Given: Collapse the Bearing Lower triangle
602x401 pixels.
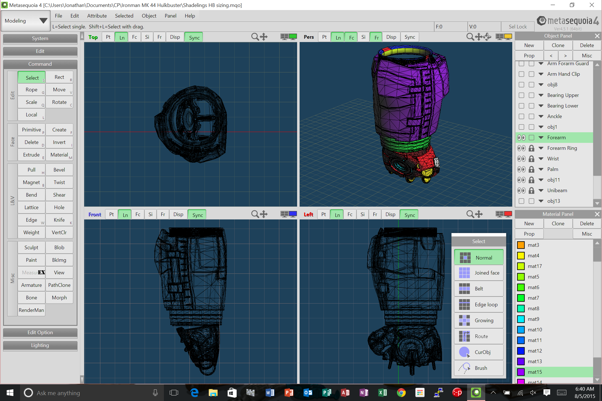Looking at the screenshot, I should click(541, 106).
